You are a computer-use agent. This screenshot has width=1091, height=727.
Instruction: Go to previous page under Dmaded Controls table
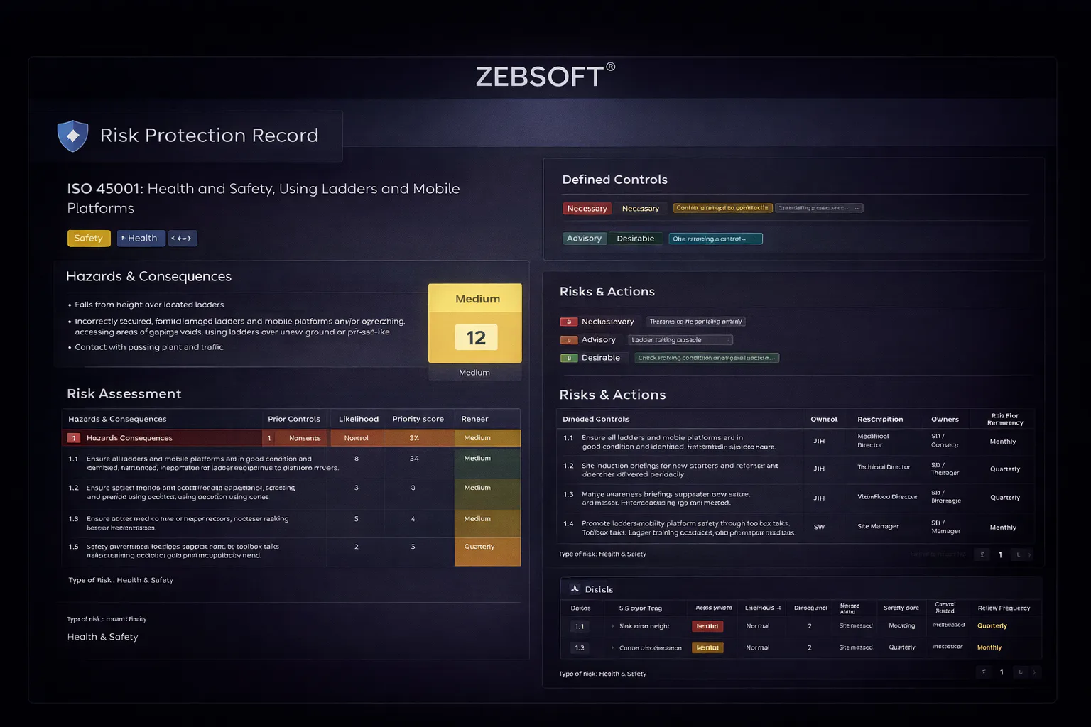[x=982, y=554]
